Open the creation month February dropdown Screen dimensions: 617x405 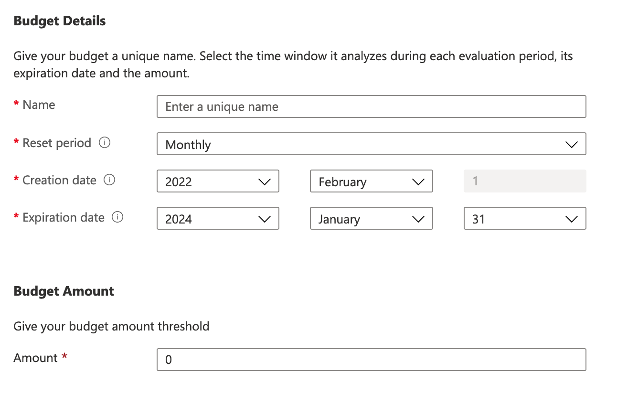pyautogui.click(x=371, y=181)
